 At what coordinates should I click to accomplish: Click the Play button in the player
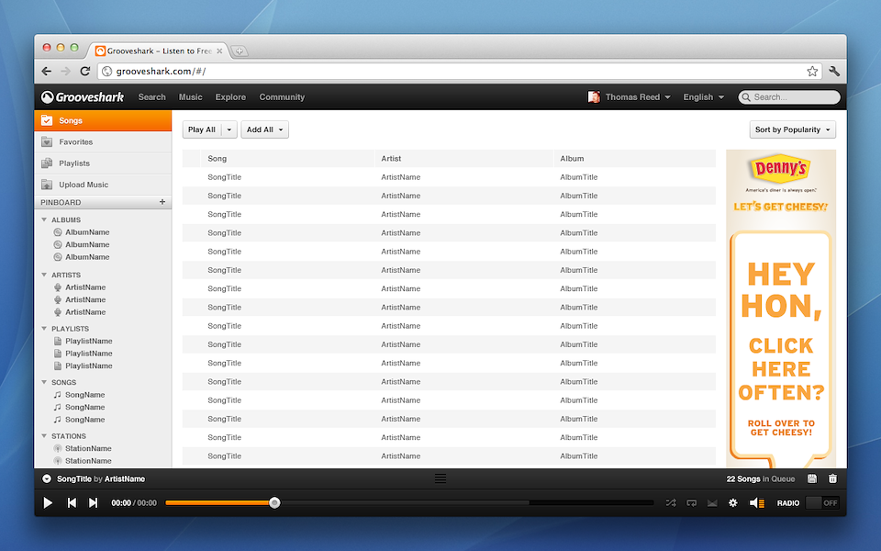[x=48, y=503]
